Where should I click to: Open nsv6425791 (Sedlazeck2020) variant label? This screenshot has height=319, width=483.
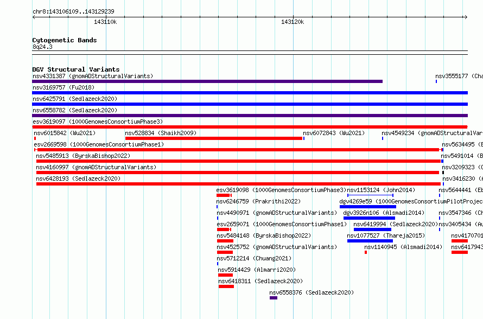pyautogui.click(x=75, y=99)
